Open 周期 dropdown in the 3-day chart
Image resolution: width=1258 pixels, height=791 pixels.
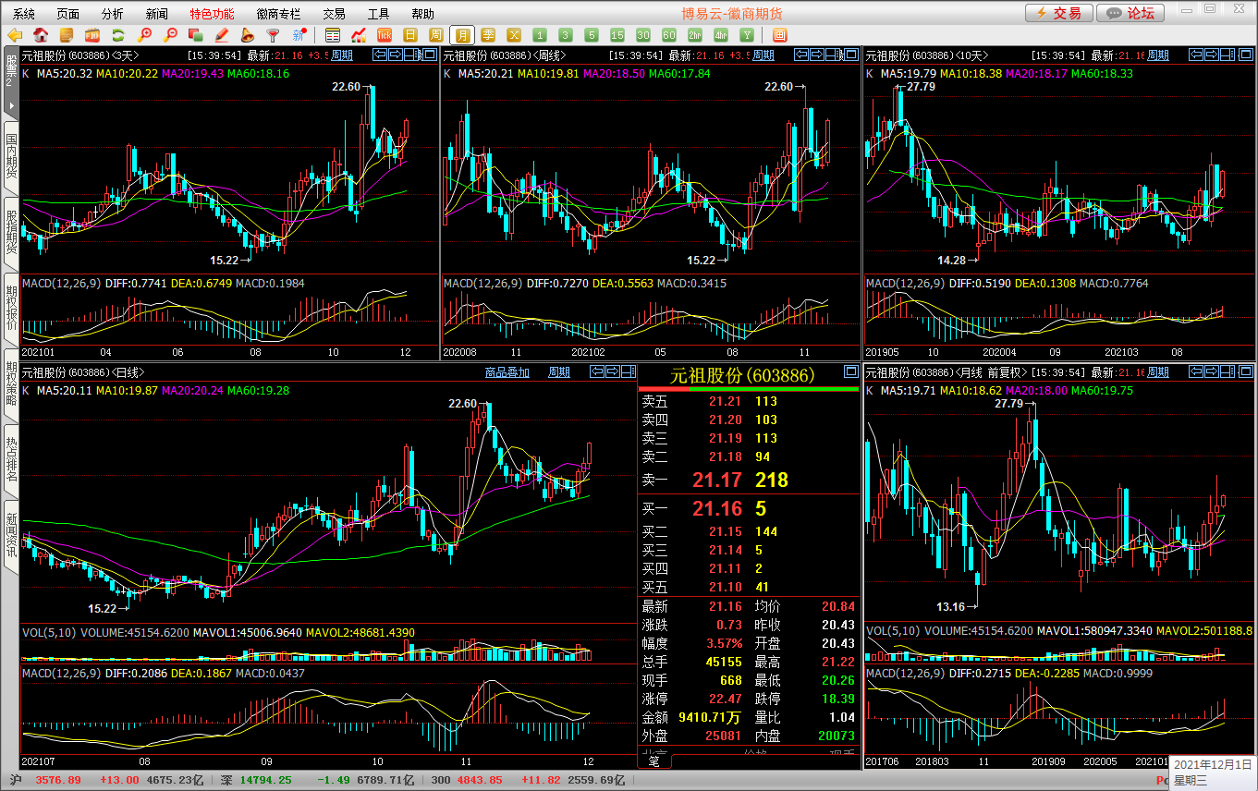pos(342,55)
